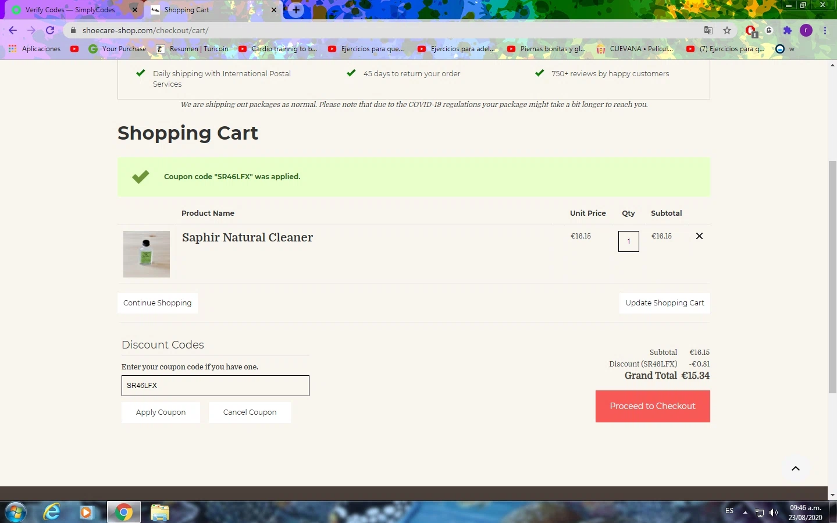837x523 pixels.
Task: Open the Google Translate page icon
Action: (x=708, y=30)
